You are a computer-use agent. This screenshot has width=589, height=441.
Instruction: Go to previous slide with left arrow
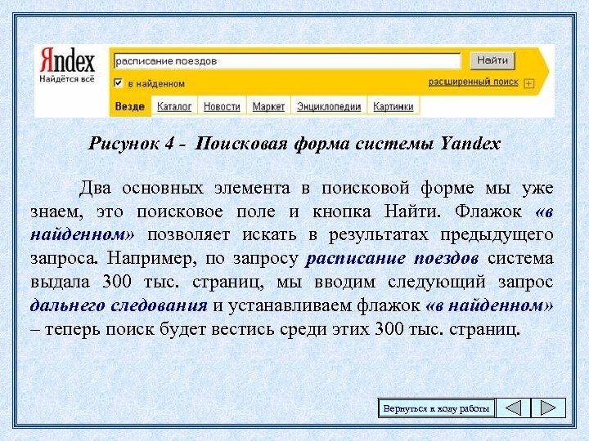point(513,408)
